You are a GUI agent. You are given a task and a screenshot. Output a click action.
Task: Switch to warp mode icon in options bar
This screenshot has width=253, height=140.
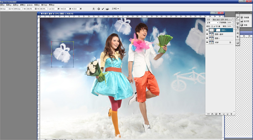tap(93, 9)
